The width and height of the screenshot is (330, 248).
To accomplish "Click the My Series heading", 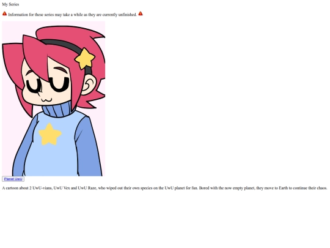I will point(10,4).
